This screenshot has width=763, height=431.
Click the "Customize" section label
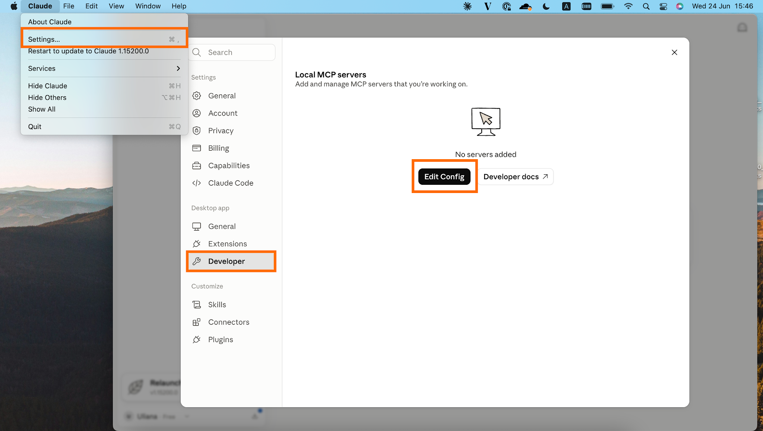pos(207,286)
